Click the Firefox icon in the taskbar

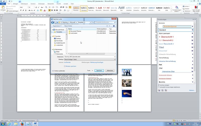coord(22,124)
